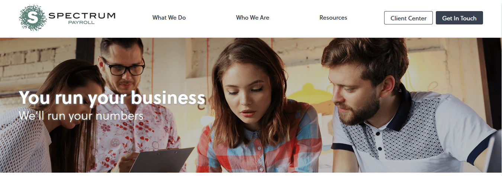
Task: Click the "You run your business" headline
Action: pyautogui.click(x=112, y=98)
